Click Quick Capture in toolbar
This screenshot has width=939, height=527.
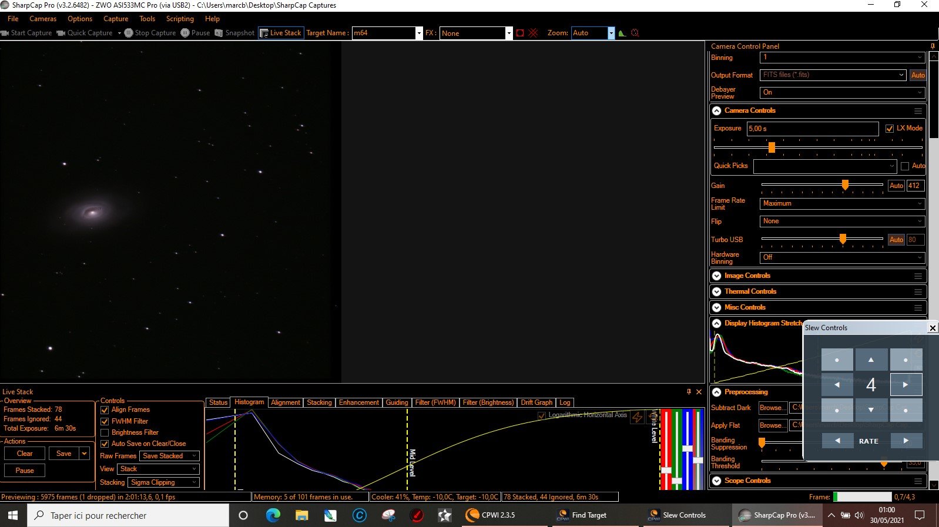coord(85,33)
